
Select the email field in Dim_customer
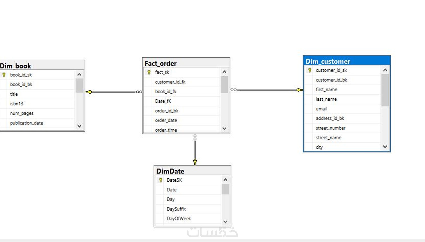pos(321,109)
